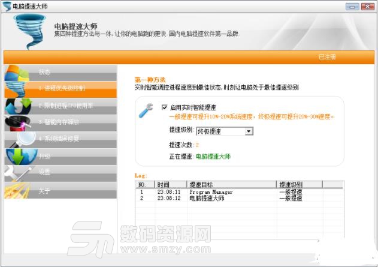
Task: Click the magnifier system repair icon
Action: (x=23, y=140)
